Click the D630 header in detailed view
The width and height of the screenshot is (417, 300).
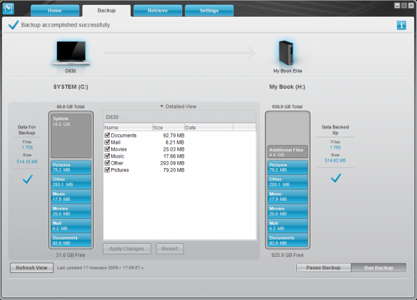tap(180, 117)
